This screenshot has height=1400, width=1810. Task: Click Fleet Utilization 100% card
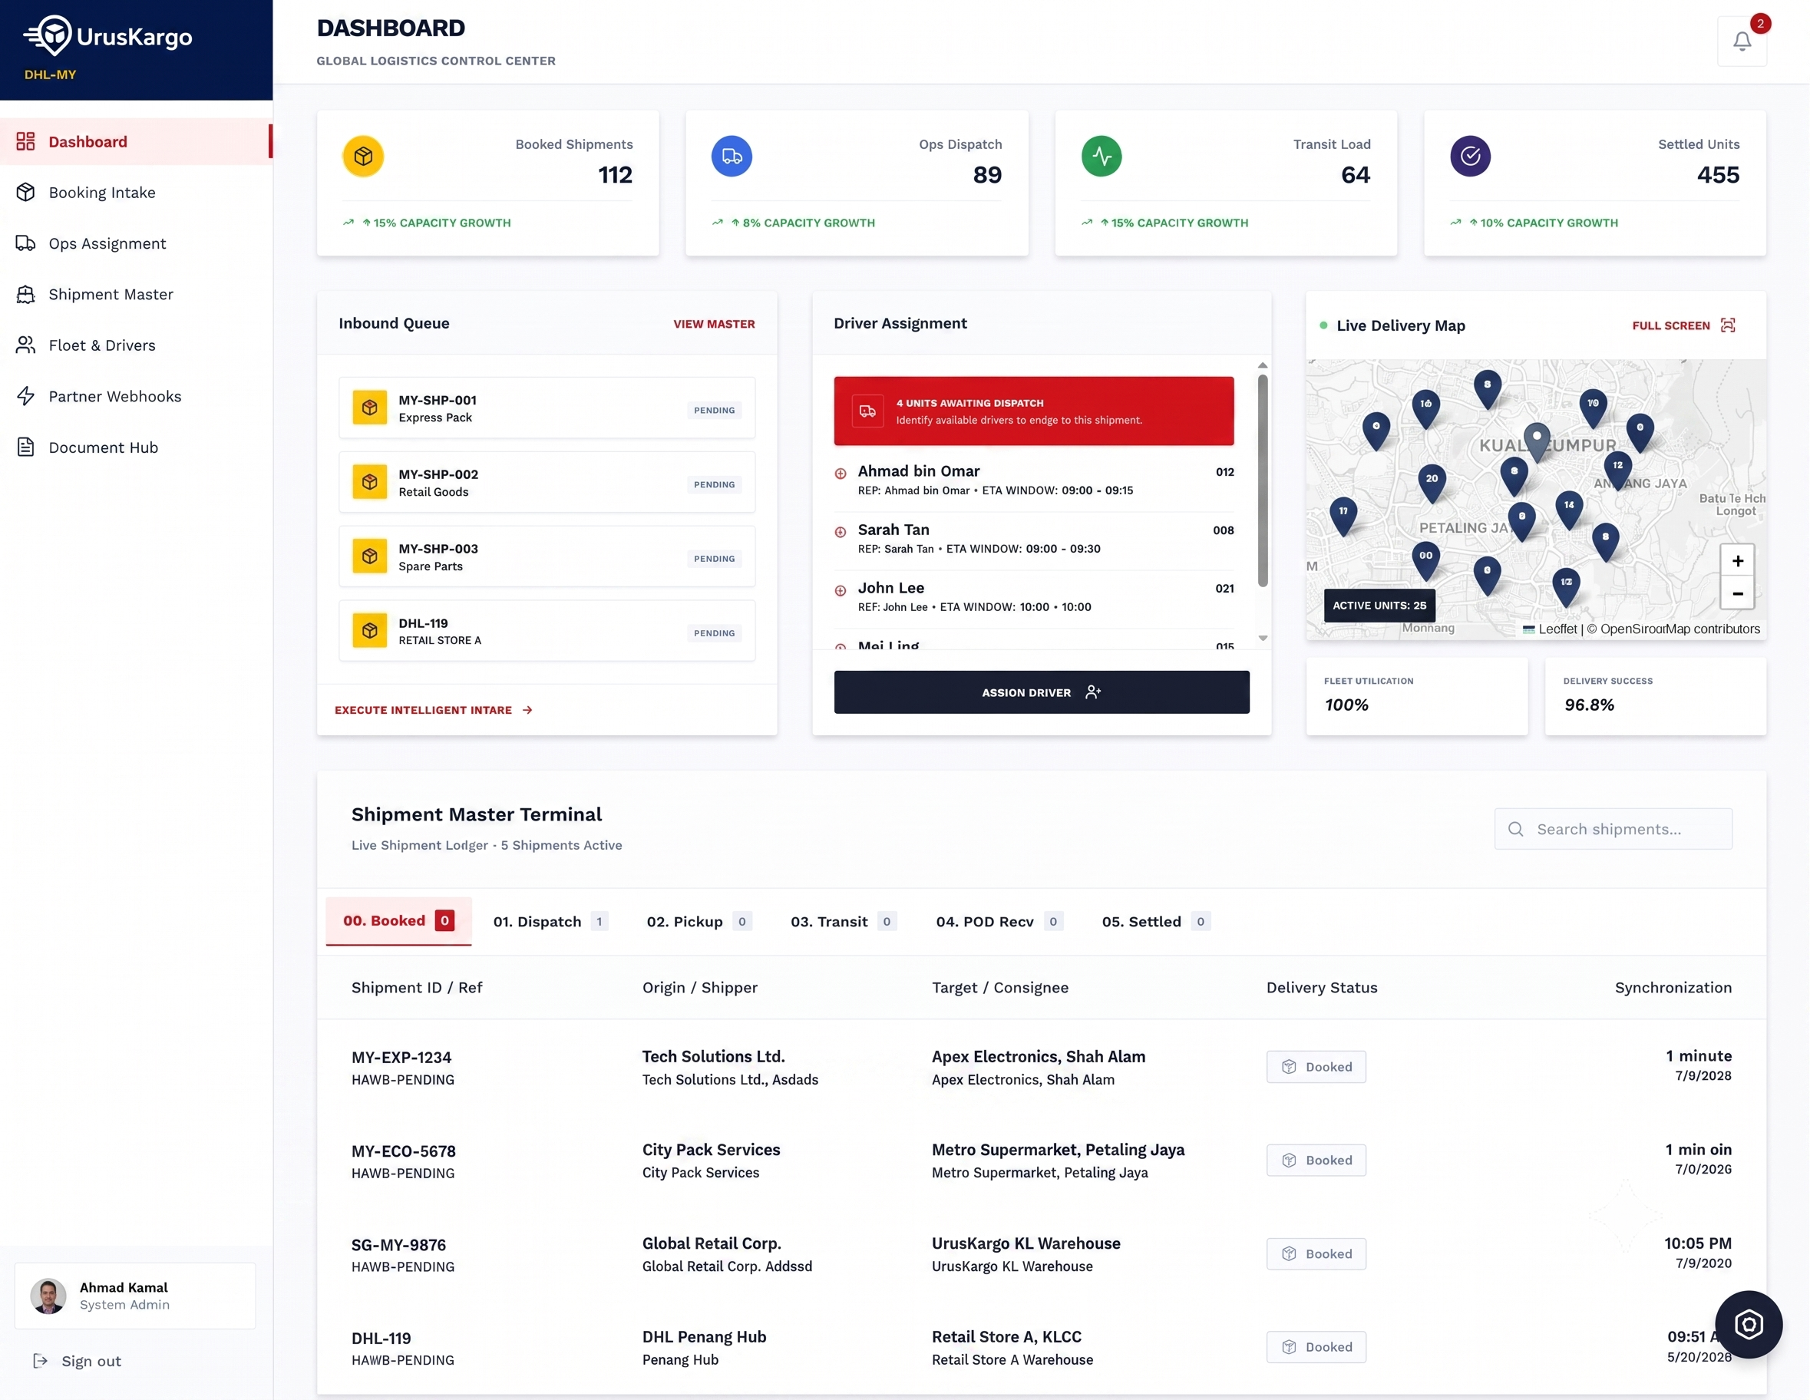pyautogui.click(x=1415, y=696)
